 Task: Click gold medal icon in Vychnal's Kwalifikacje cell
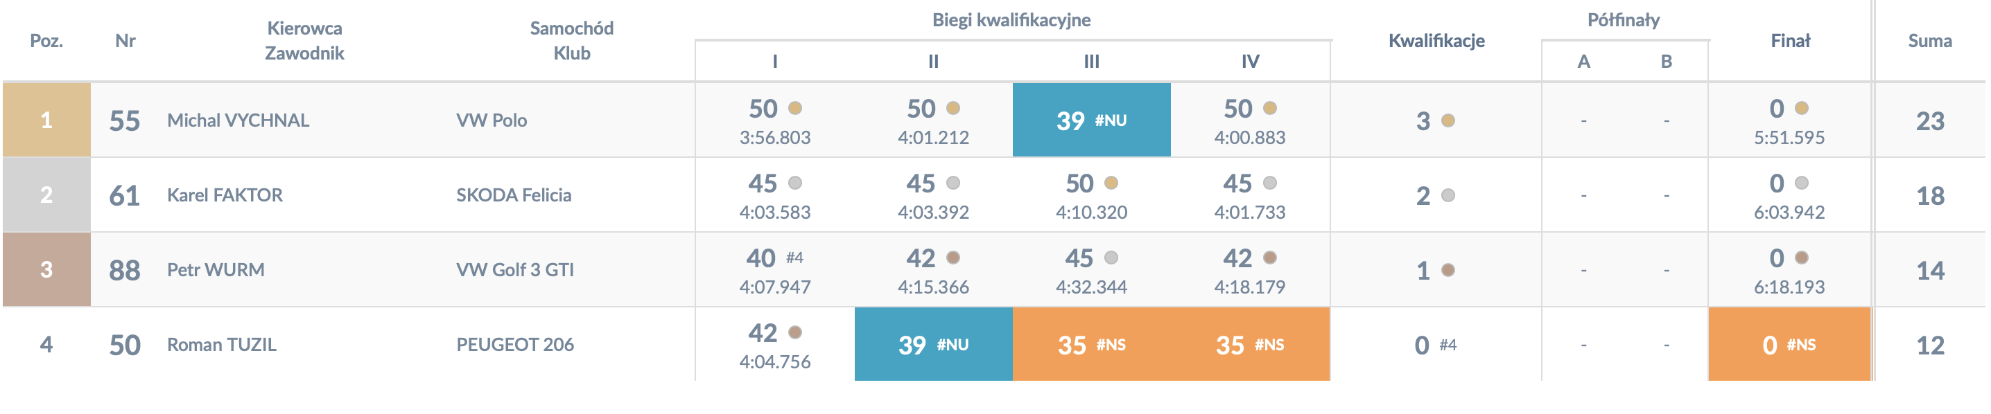click(x=1448, y=120)
